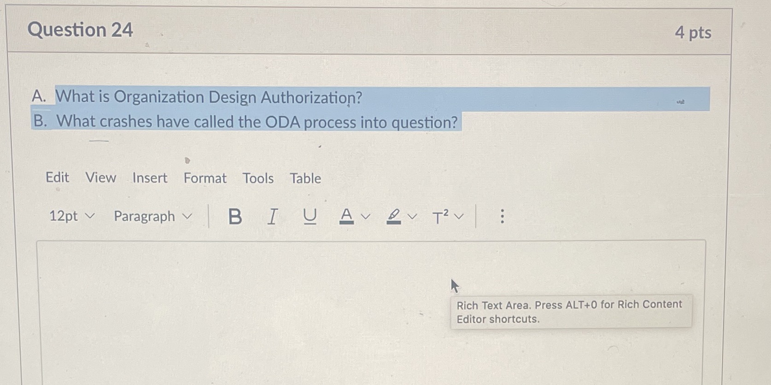This screenshot has width=771, height=385.
Task: Toggle italic styling for the response
Action: pyautogui.click(x=272, y=216)
